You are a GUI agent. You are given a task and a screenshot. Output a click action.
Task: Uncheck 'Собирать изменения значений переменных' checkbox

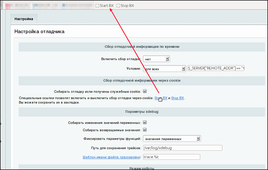(x=145, y=123)
